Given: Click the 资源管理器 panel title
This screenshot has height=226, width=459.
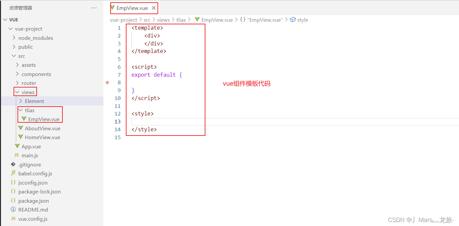Looking at the screenshot, I should click(x=20, y=8).
